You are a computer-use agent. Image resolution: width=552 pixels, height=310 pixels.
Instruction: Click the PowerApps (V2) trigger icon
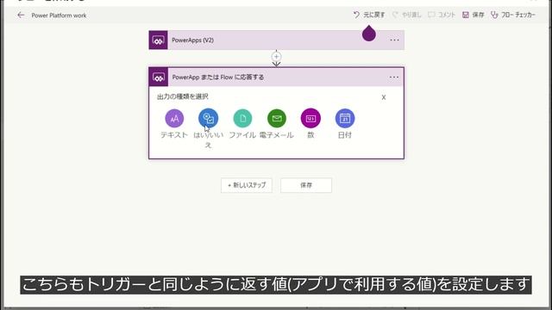(x=158, y=40)
